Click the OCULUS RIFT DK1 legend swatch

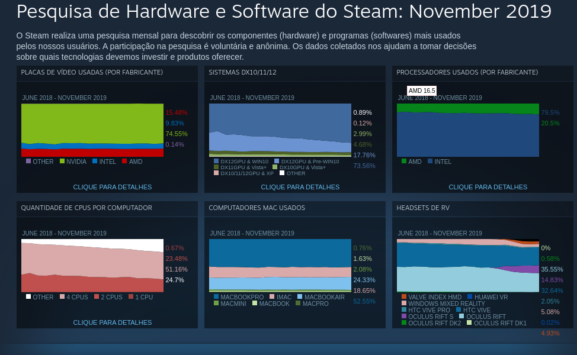coord(469,322)
